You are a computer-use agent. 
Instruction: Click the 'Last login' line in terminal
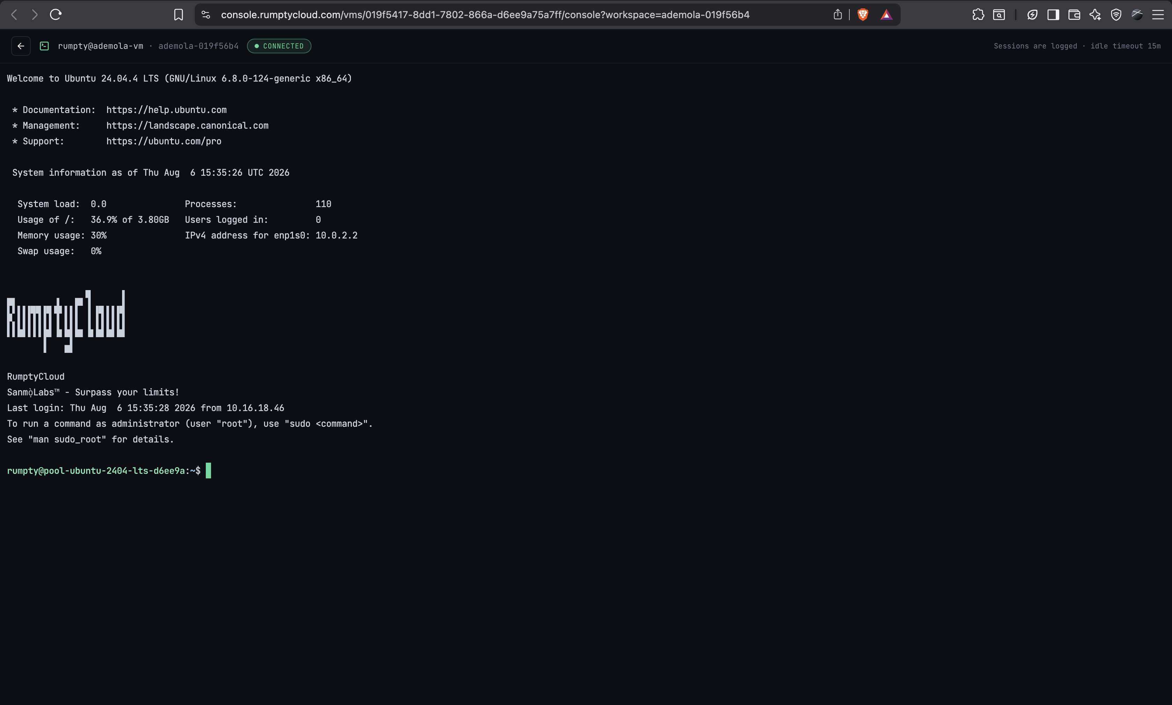point(145,408)
